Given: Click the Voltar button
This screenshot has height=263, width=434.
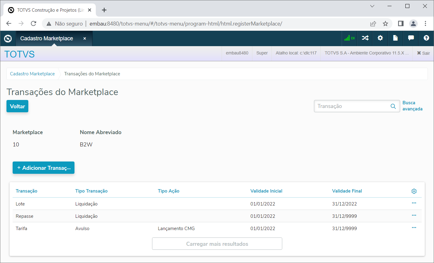Looking at the screenshot, I should 17,106.
